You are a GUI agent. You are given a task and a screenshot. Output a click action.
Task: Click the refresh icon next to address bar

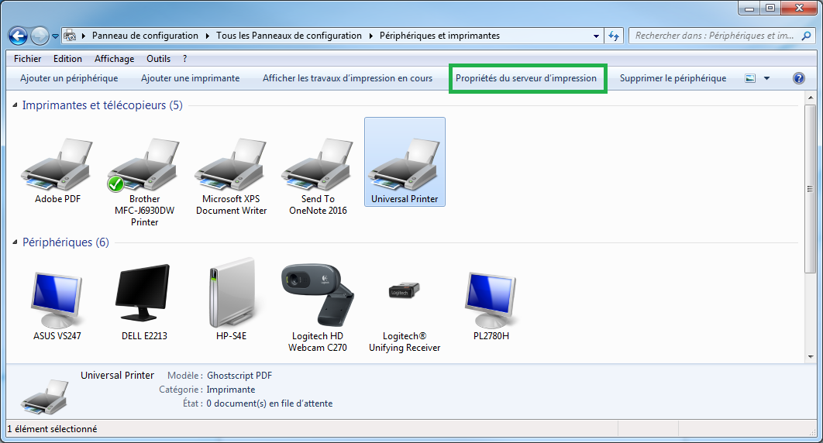[x=614, y=36]
